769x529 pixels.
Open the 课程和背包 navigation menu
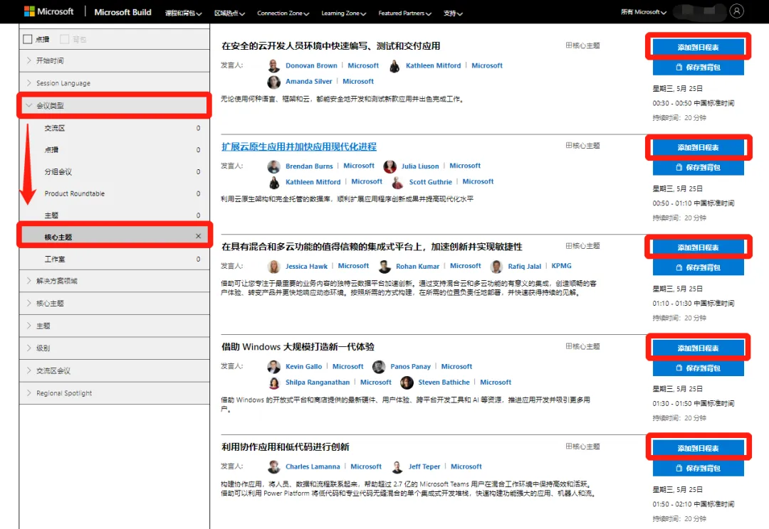(x=184, y=14)
